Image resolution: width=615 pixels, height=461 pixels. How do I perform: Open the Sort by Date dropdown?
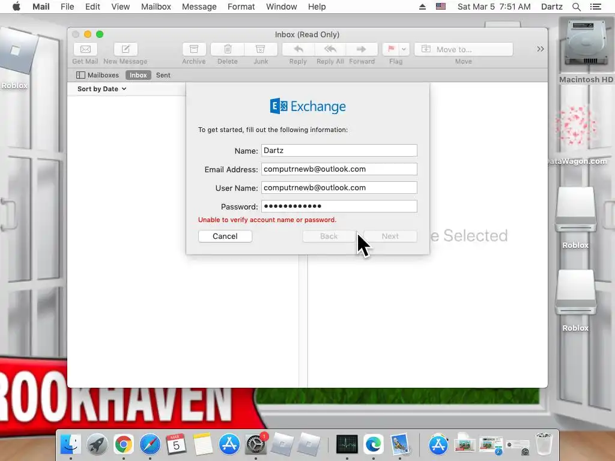tap(101, 89)
